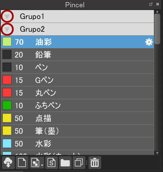
Task: Create a new brush with page icon
Action: click(22, 162)
